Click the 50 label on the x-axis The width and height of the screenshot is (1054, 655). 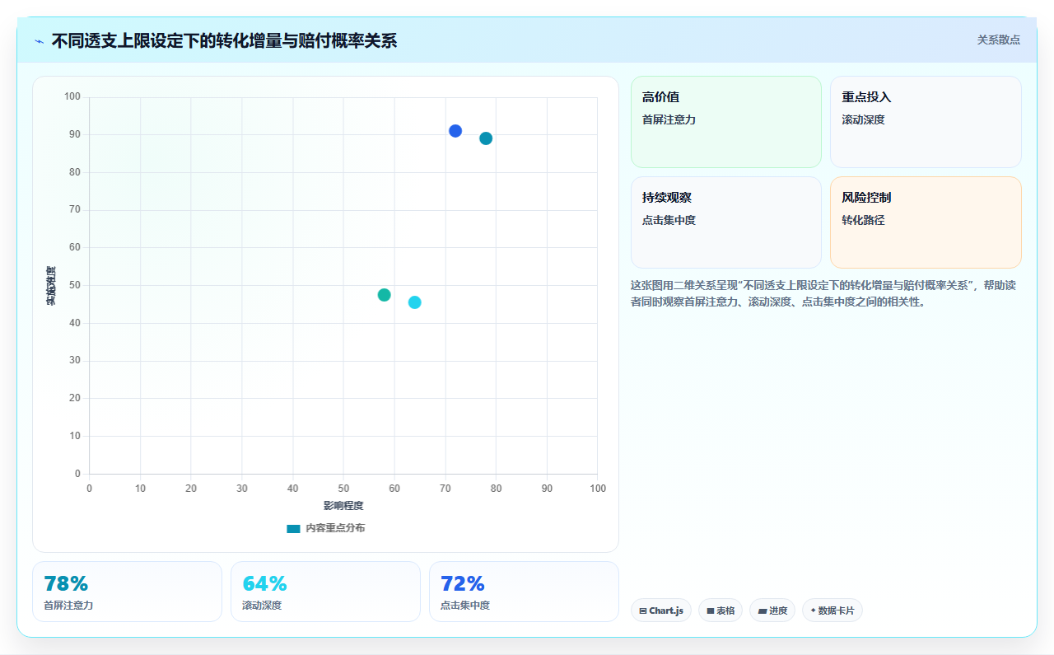coord(343,489)
